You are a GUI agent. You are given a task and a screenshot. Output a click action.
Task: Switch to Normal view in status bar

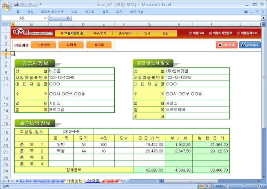click(x=201, y=186)
